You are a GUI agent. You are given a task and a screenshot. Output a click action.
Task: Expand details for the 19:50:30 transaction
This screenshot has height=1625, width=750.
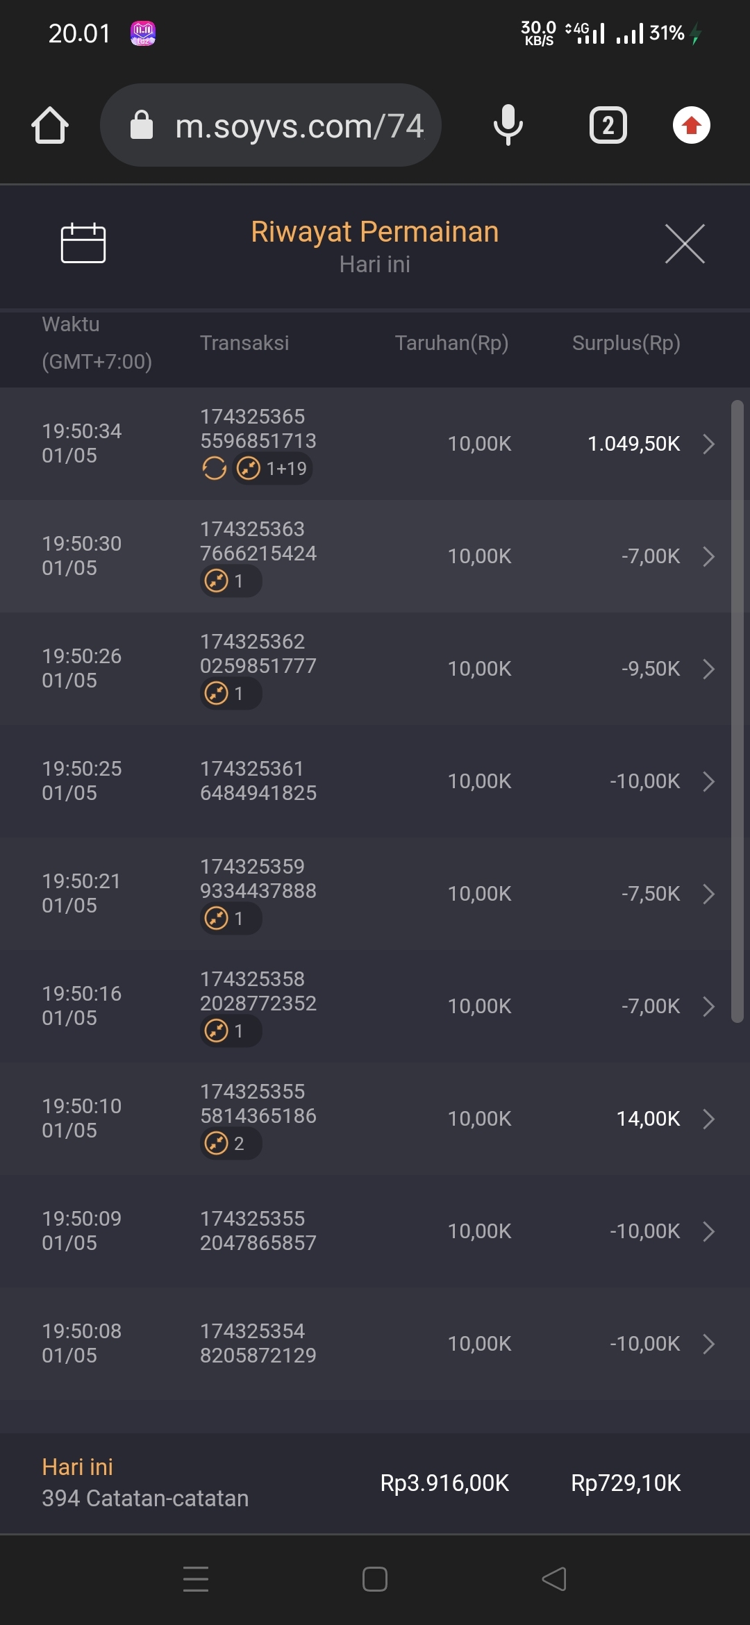click(x=708, y=556)
